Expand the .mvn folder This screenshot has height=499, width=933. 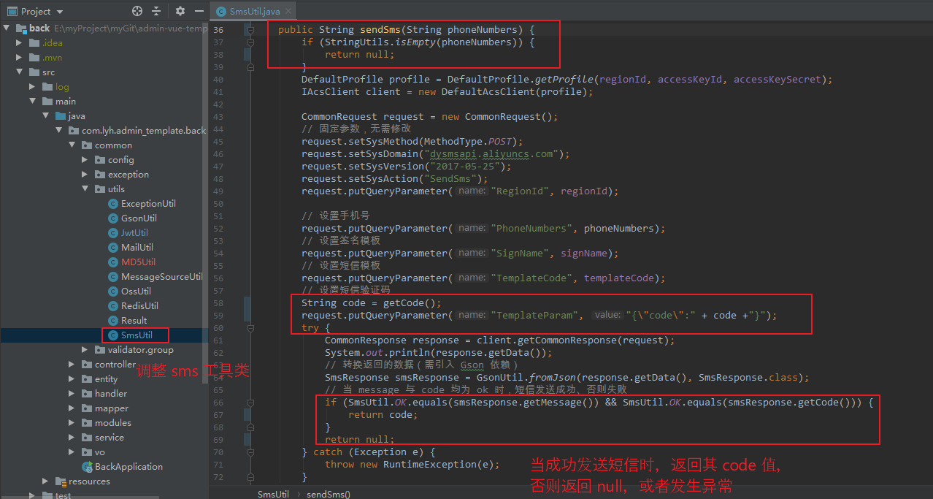20,58
